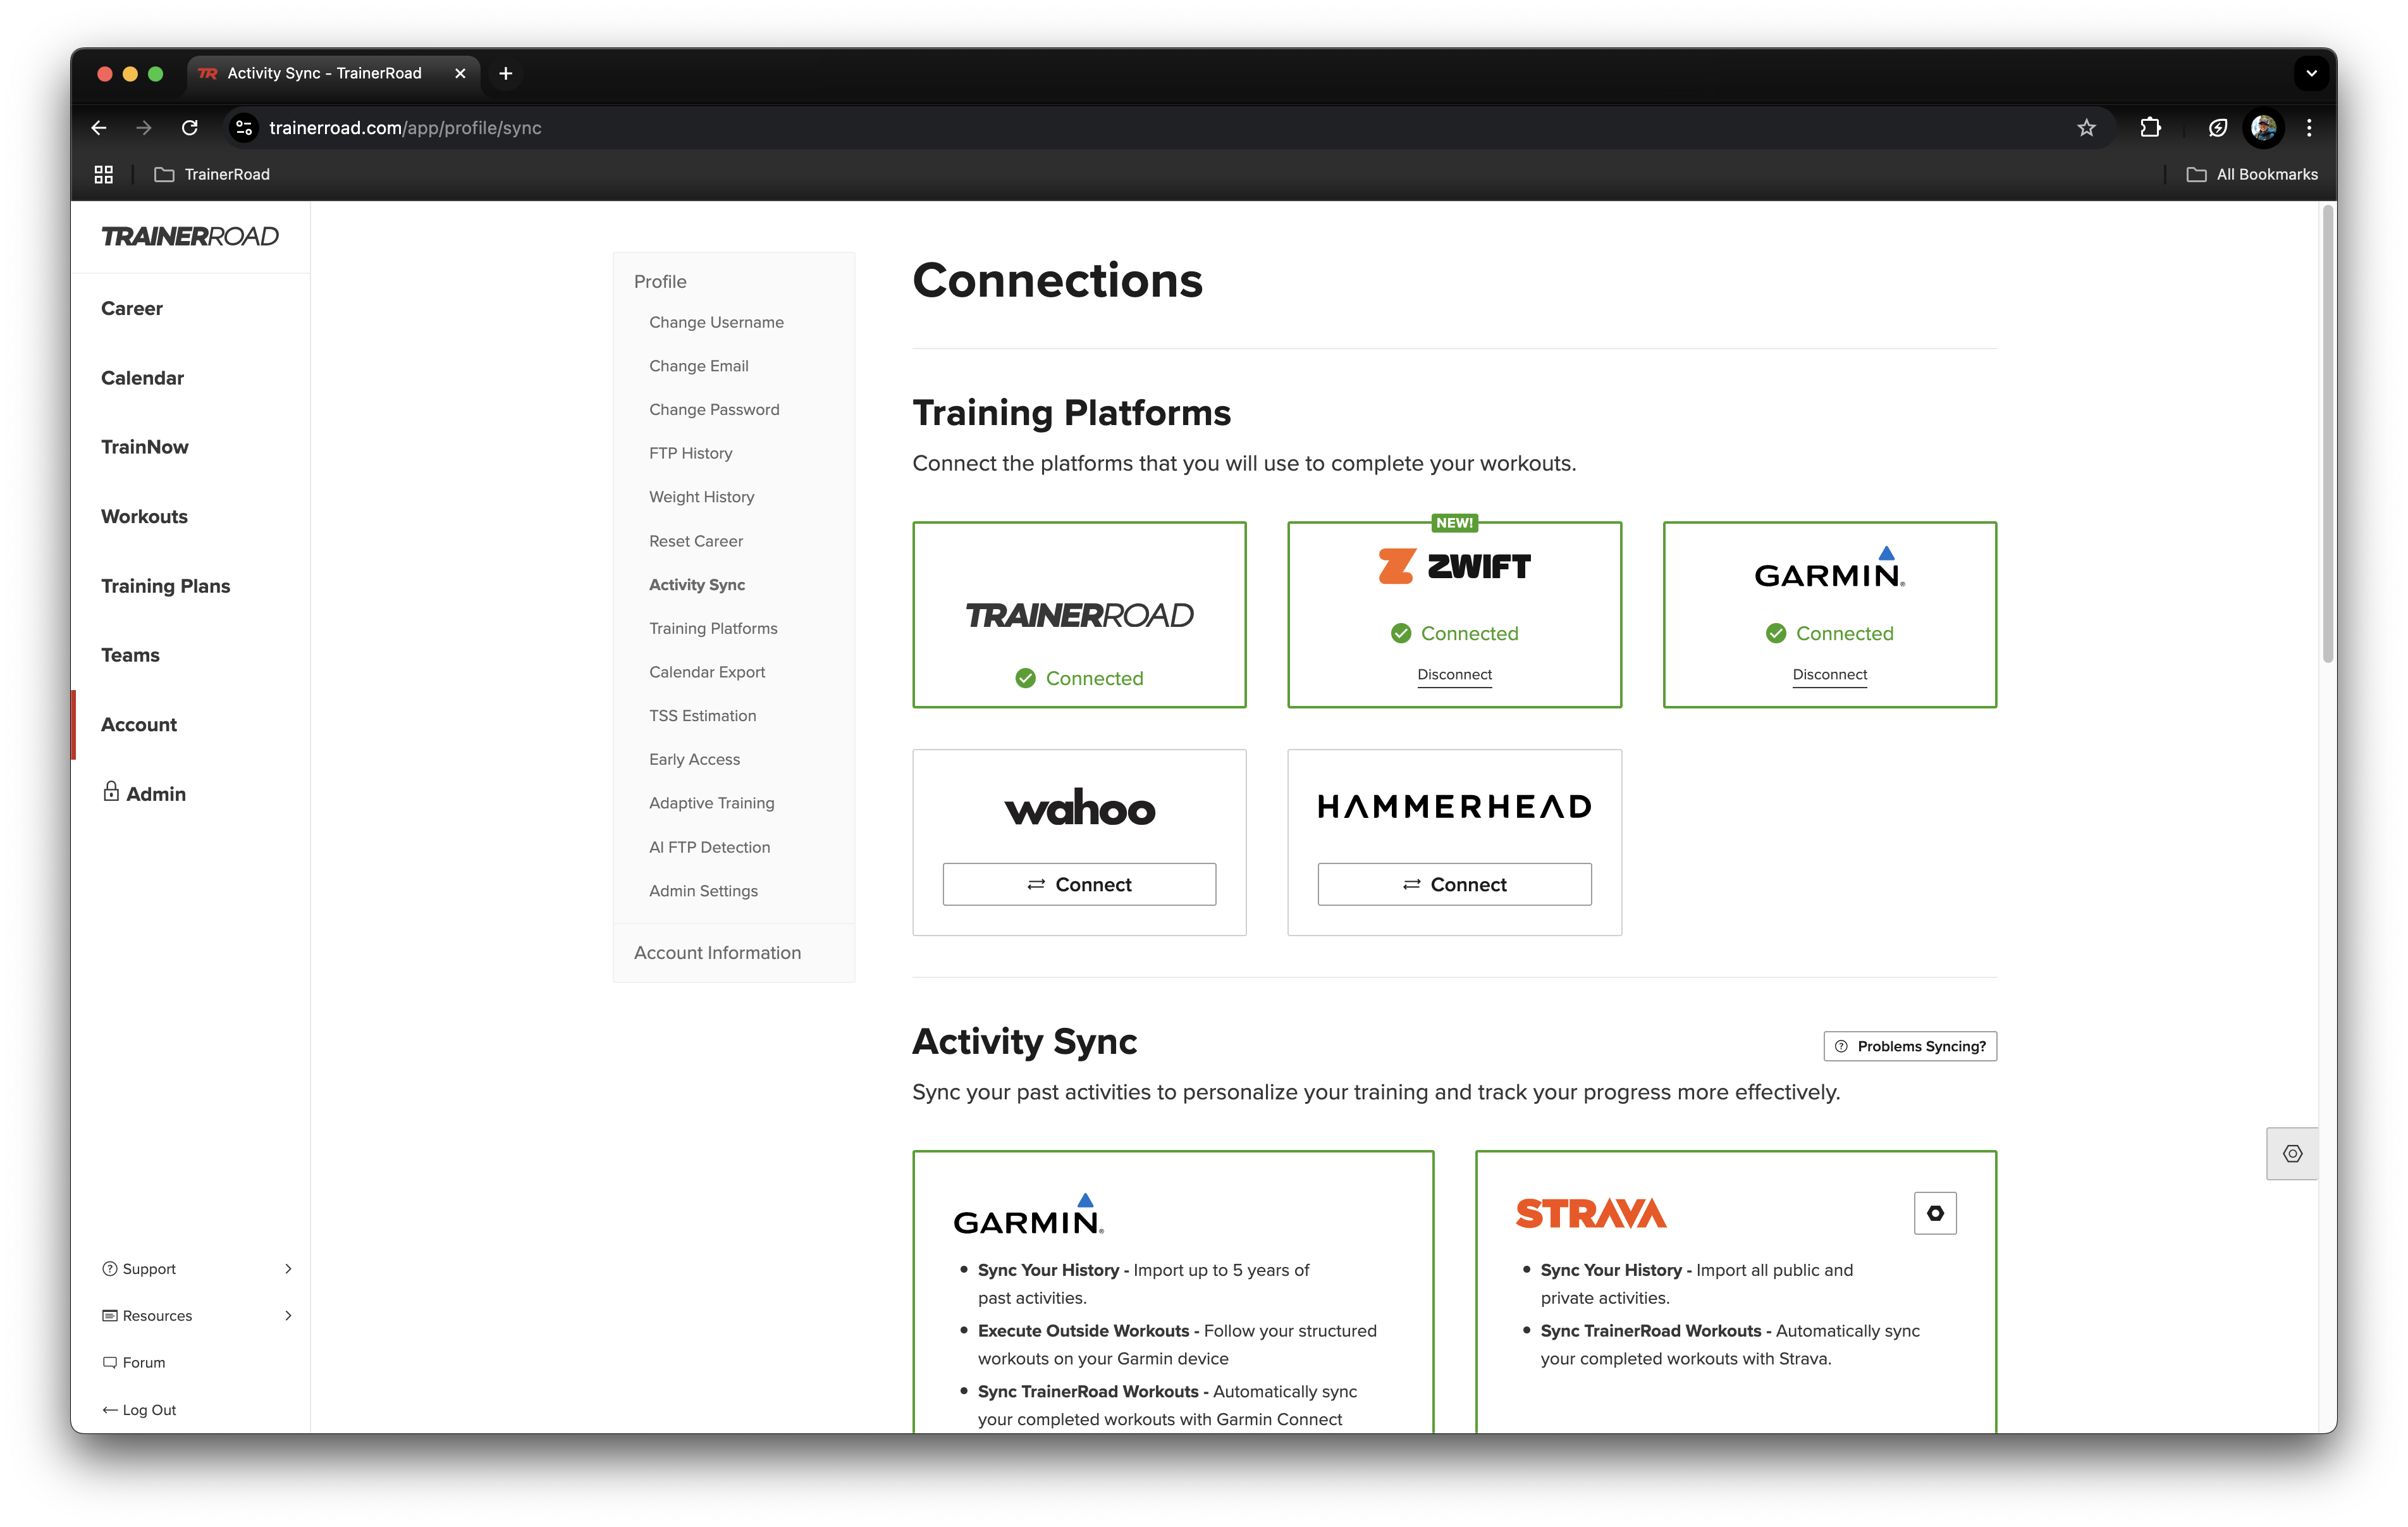This screenshot has height=1527, width=2408.
Task: Go back with browser back arrow
Action: (99, 127)
